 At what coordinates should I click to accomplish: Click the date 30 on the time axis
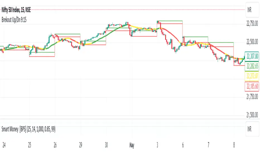pyautogui.click(x=106, y=145)
